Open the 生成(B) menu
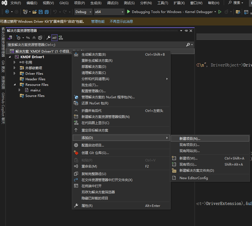 pos(96,3)
